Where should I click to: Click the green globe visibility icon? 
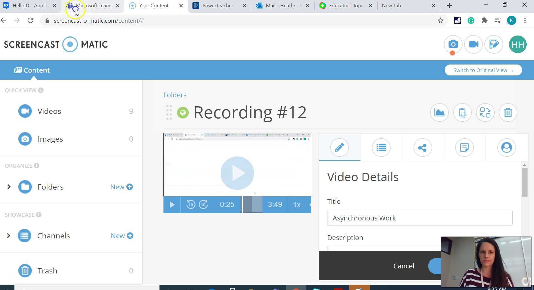183,113
